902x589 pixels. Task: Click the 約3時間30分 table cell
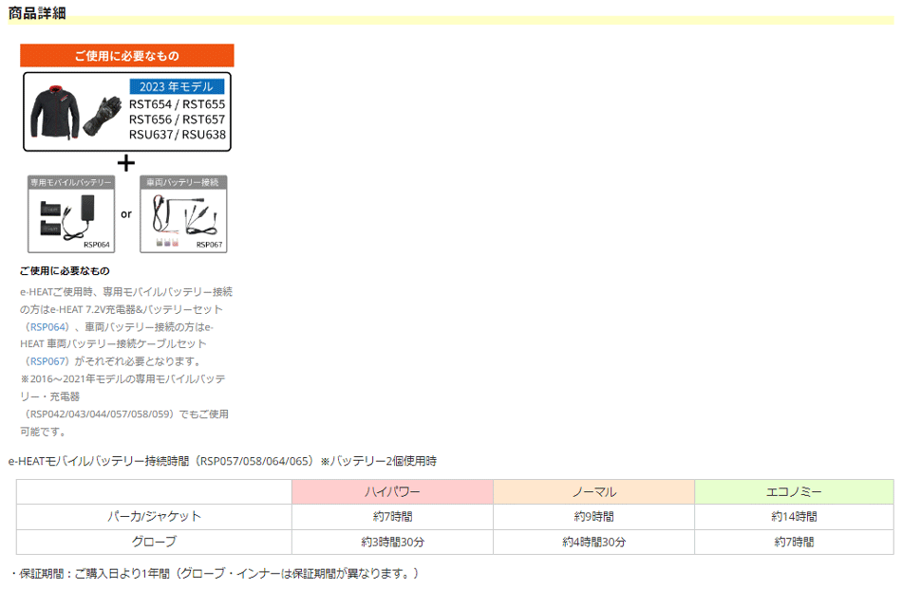[392, 542]
